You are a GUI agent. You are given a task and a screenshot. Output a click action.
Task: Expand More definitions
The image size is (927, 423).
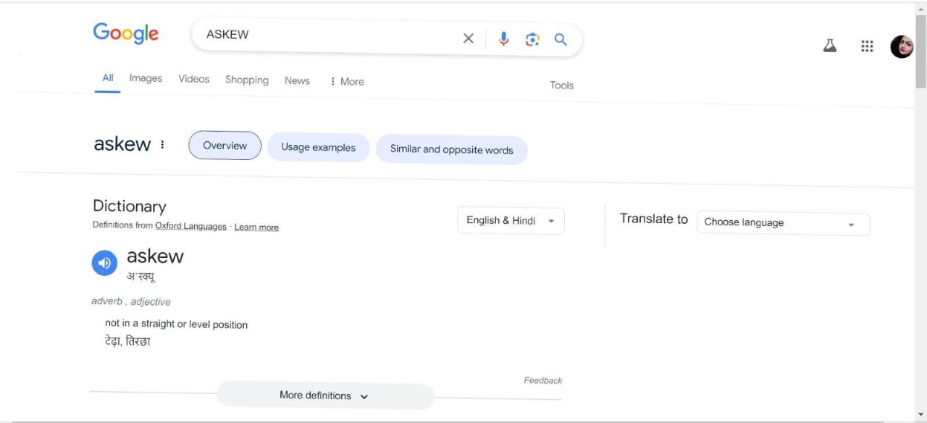324,395
